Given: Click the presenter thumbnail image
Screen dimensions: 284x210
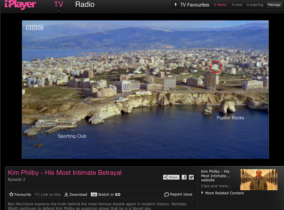Looking at the screenshot, I should tap(258, 180).
